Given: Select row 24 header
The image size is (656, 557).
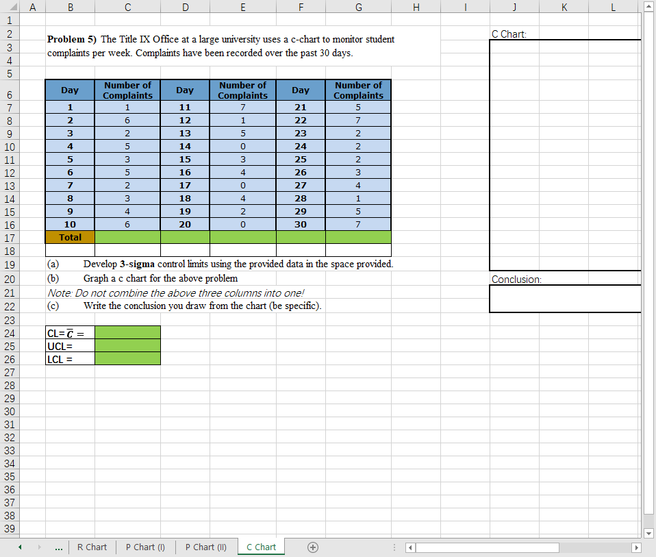Looking at the screenshot, I should point(10,333).
